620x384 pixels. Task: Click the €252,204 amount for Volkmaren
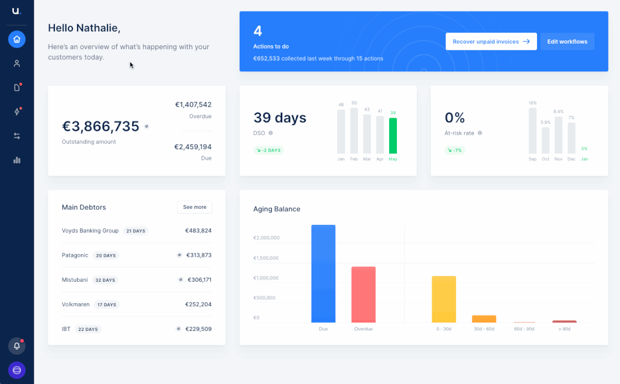pyautogui.click(x=198, y=304)
